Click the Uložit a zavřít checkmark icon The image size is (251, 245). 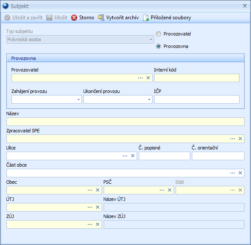(7, 18)
